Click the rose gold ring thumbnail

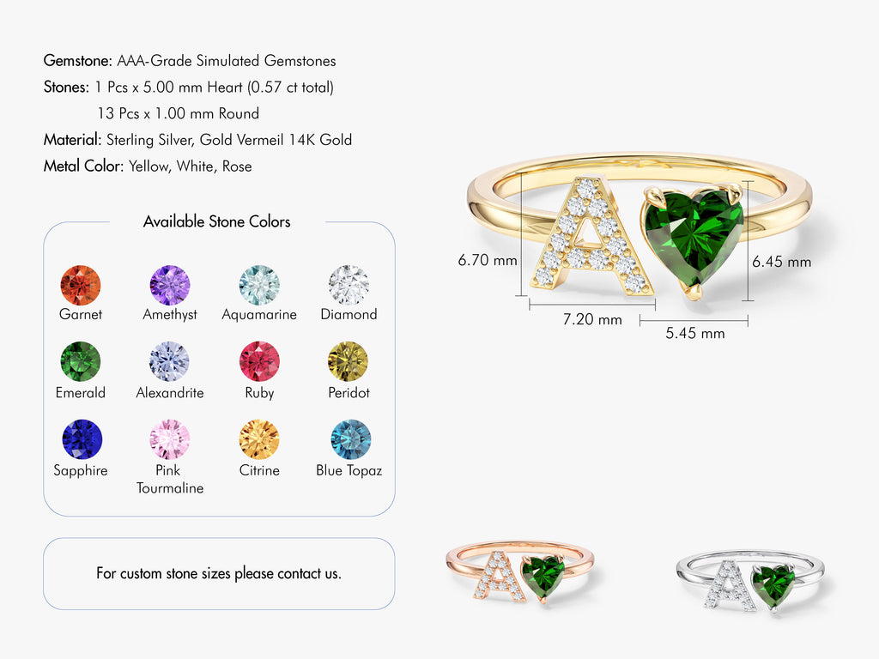pyautogui.click(x=520, y=573)
